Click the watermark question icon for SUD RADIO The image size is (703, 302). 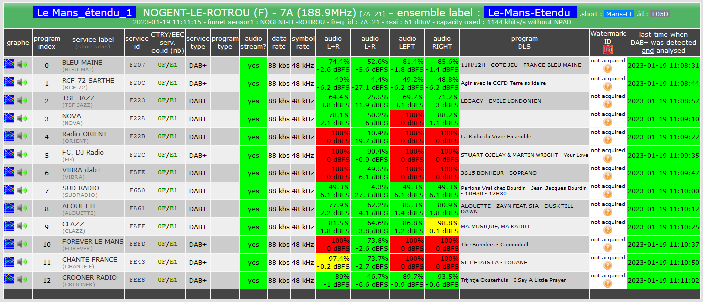608,194
